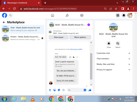The image size is (137, 102).
Task: Choose a GIF from the GIF icon
Action: pyautogui.click(x=63, y=90)
